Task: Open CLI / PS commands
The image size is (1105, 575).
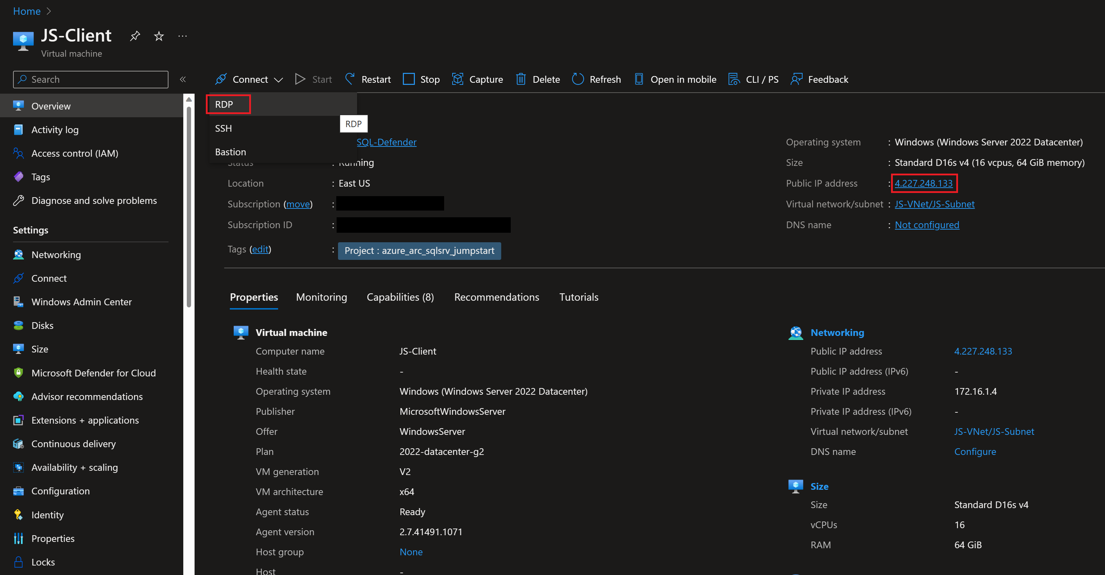Action: click(x=753, y=79)
